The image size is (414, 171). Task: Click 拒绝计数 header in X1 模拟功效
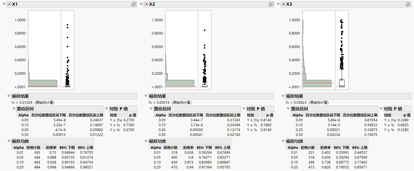[x=34, y=147]
